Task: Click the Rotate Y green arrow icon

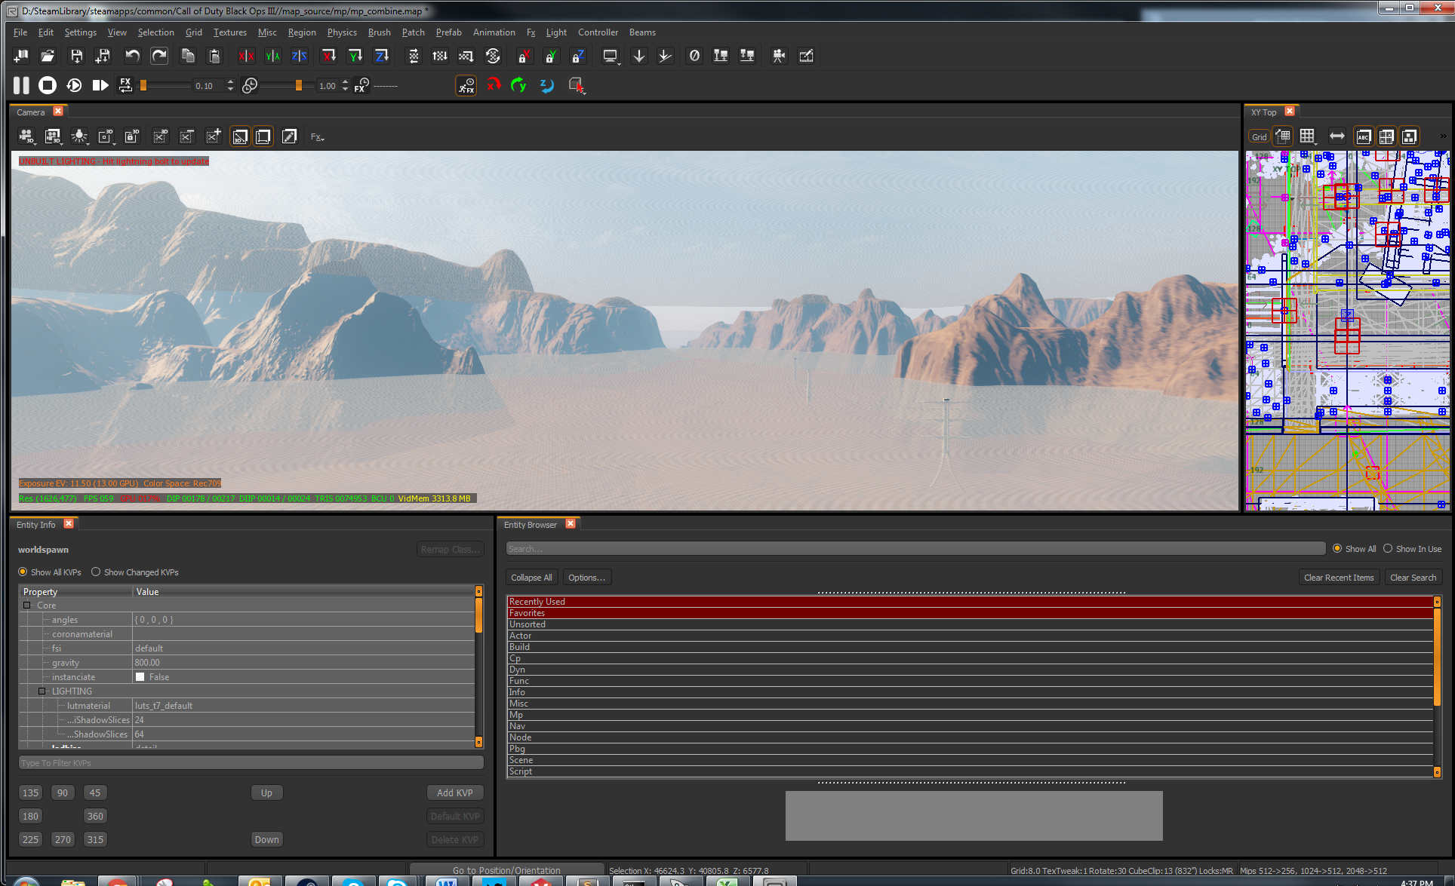Action: (x=518, y=85)
